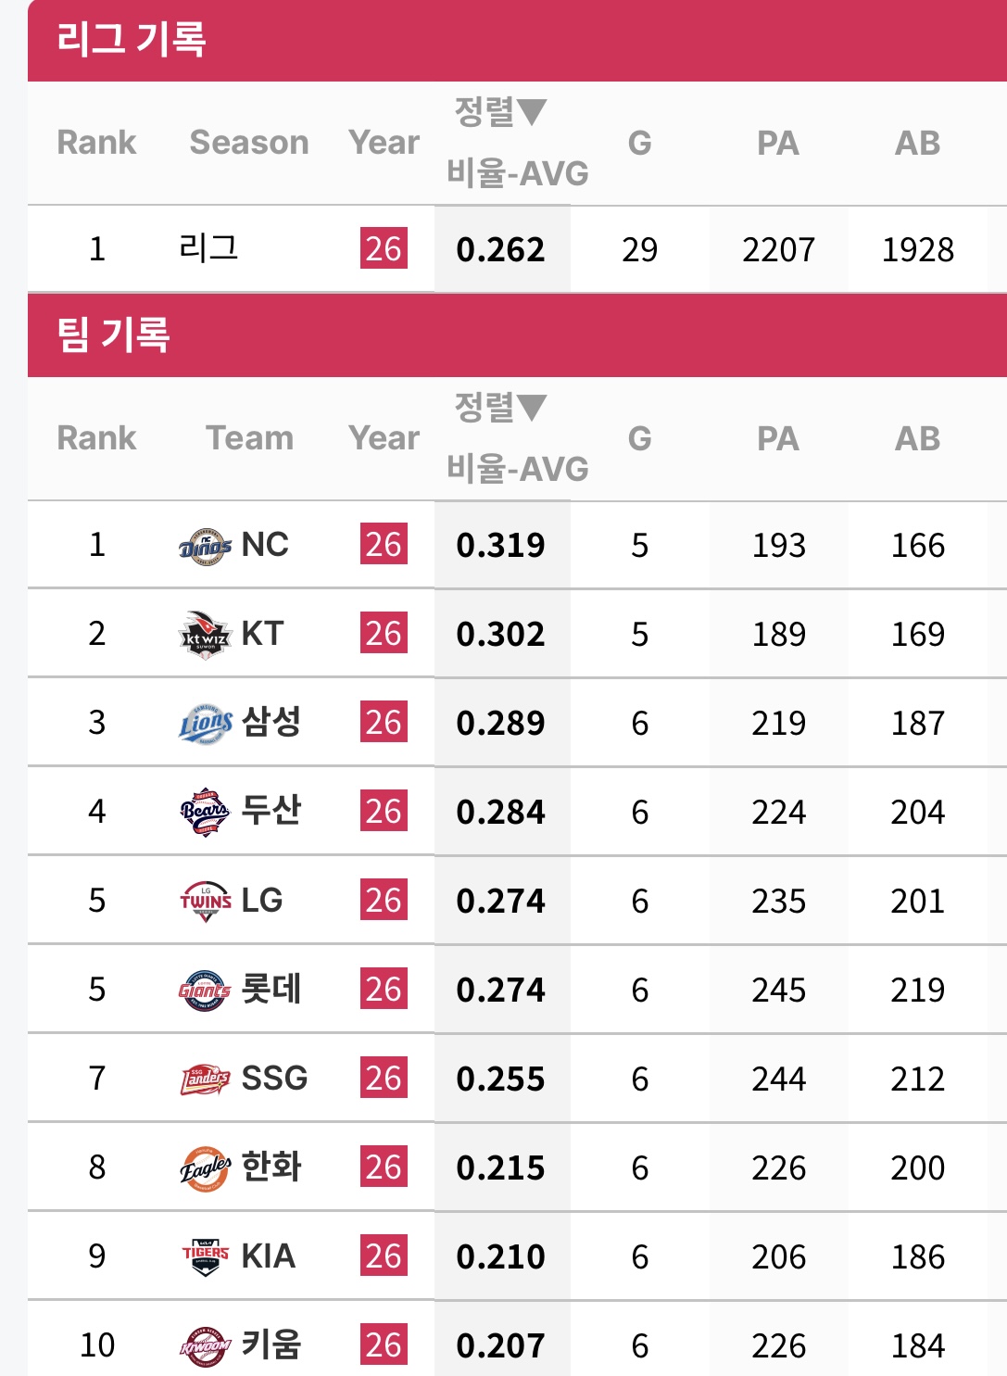Click the KT Wiz team logo

(205, 635)
